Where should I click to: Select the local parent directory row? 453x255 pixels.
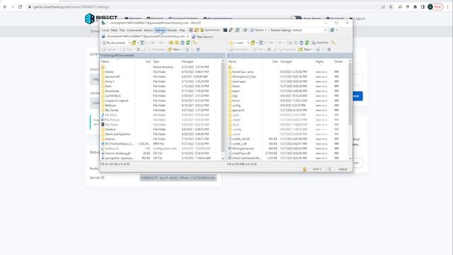[x=161, y=67]
